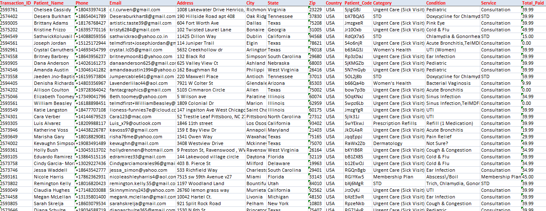Select email hollydrennen@hotmail.com
This screenshot has width=546, height=211.
point(142,150)
